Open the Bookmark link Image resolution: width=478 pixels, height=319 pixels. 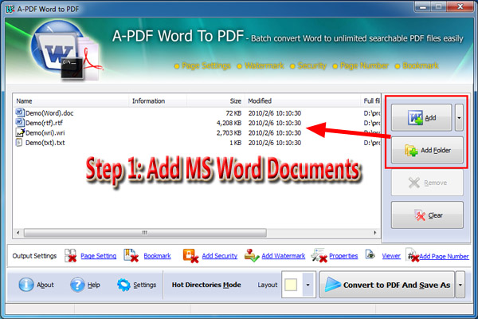click(157, 256)
